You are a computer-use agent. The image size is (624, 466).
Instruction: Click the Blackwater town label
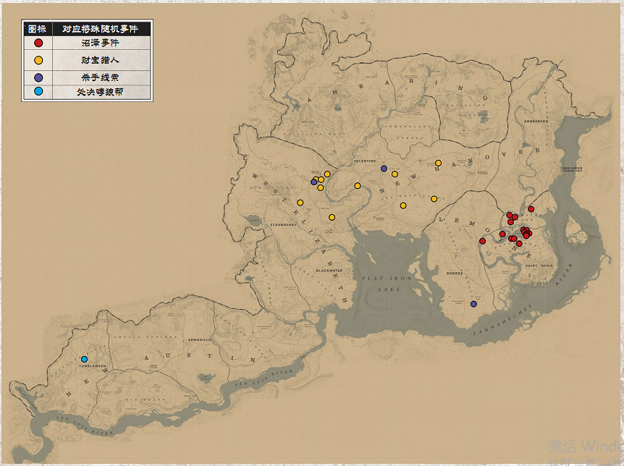tap(329, 271)
